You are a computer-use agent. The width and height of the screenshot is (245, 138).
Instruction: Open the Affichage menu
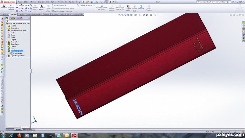click(x=33, y=2)
